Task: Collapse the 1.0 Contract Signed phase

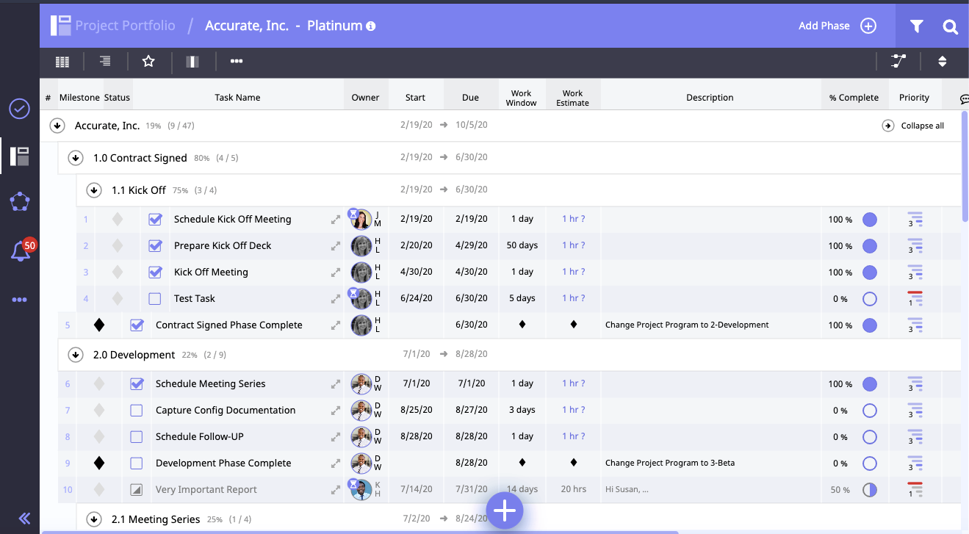Action: pyautogui.click(x=75, y=158)
